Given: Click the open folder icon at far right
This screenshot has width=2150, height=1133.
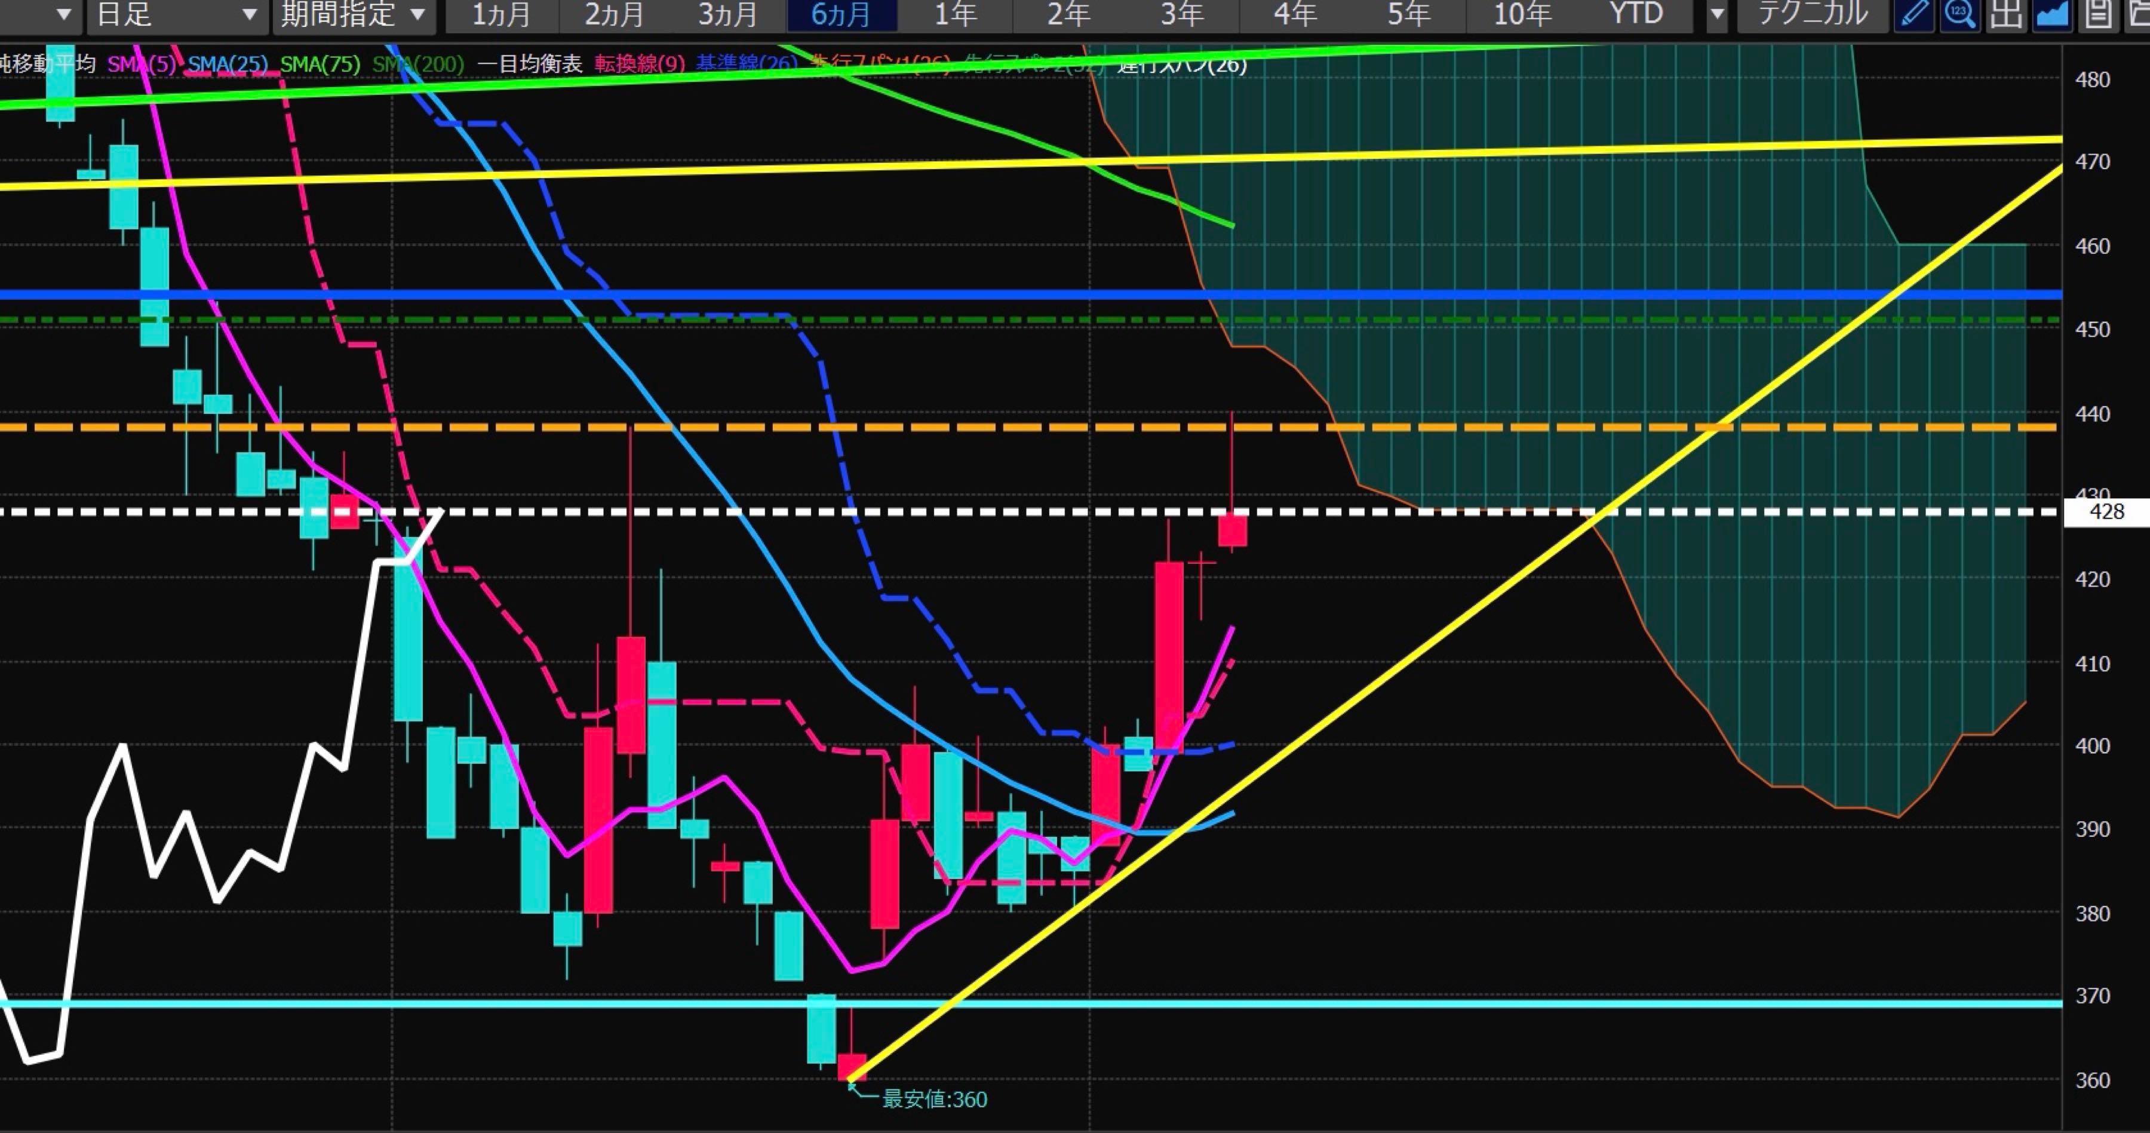Looking at the screenshot, I should point(2139,14).
